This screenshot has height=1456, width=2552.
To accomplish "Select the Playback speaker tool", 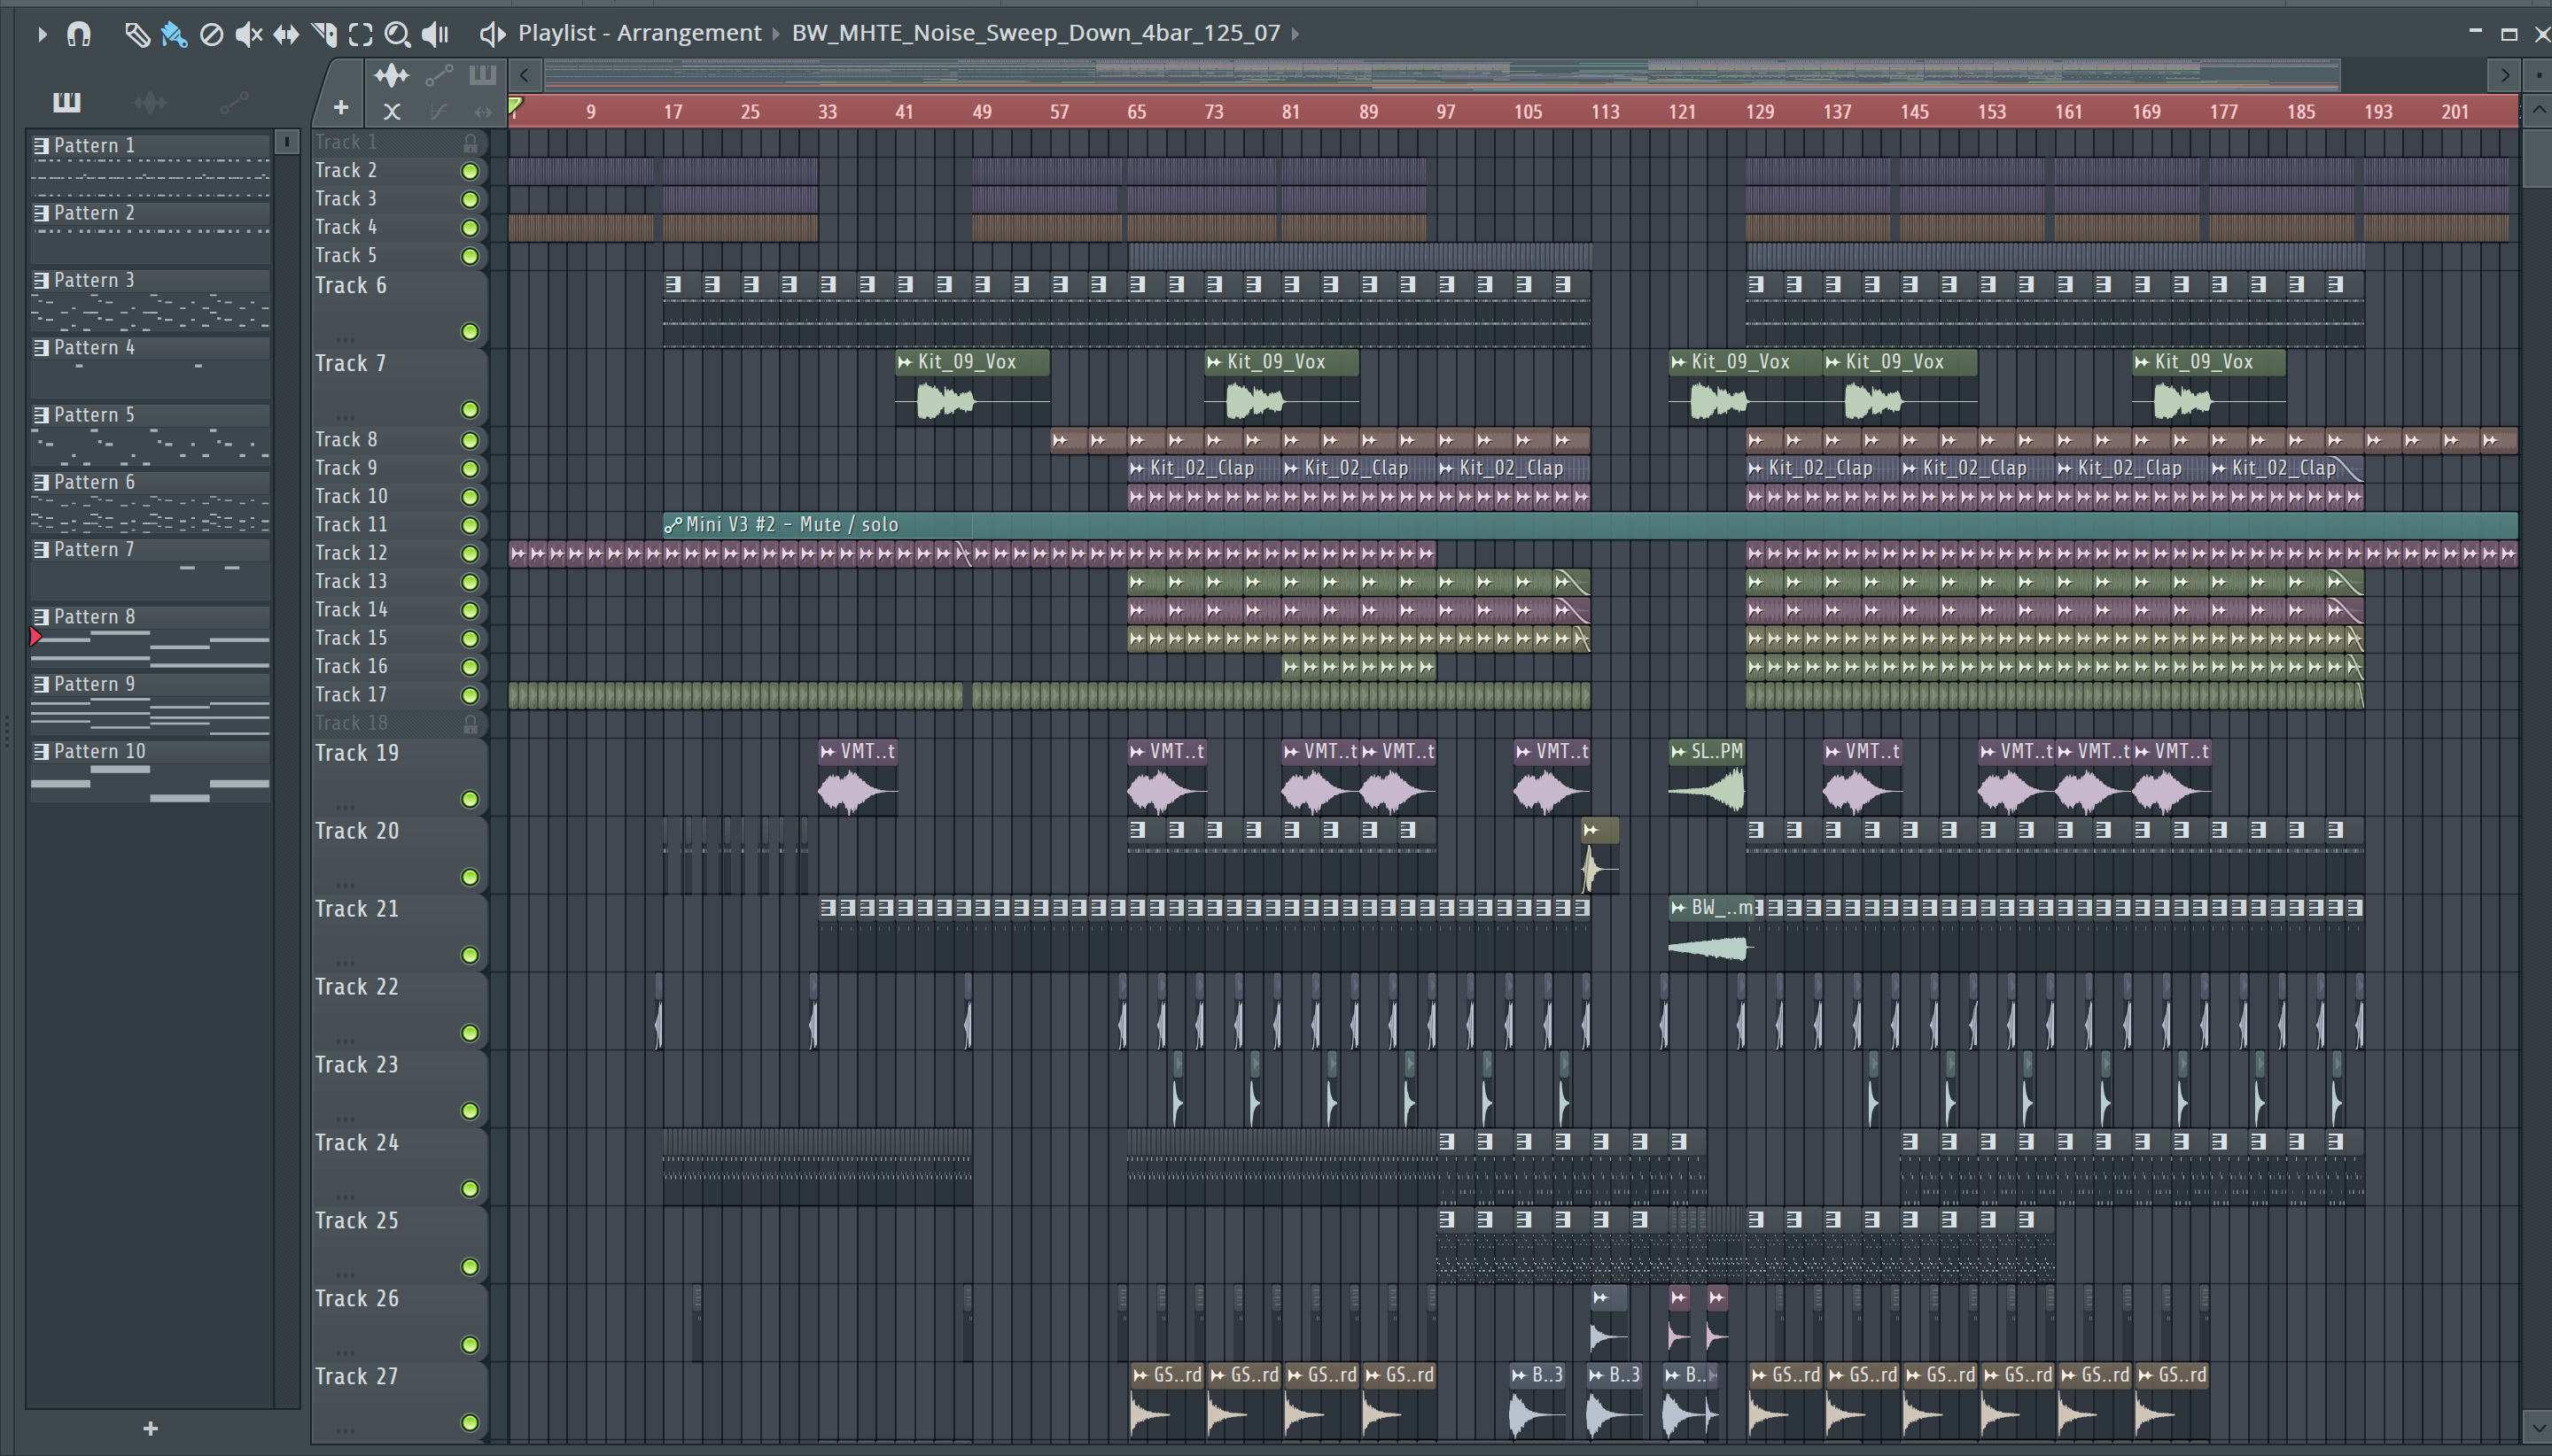I will (x=434, y=34).
